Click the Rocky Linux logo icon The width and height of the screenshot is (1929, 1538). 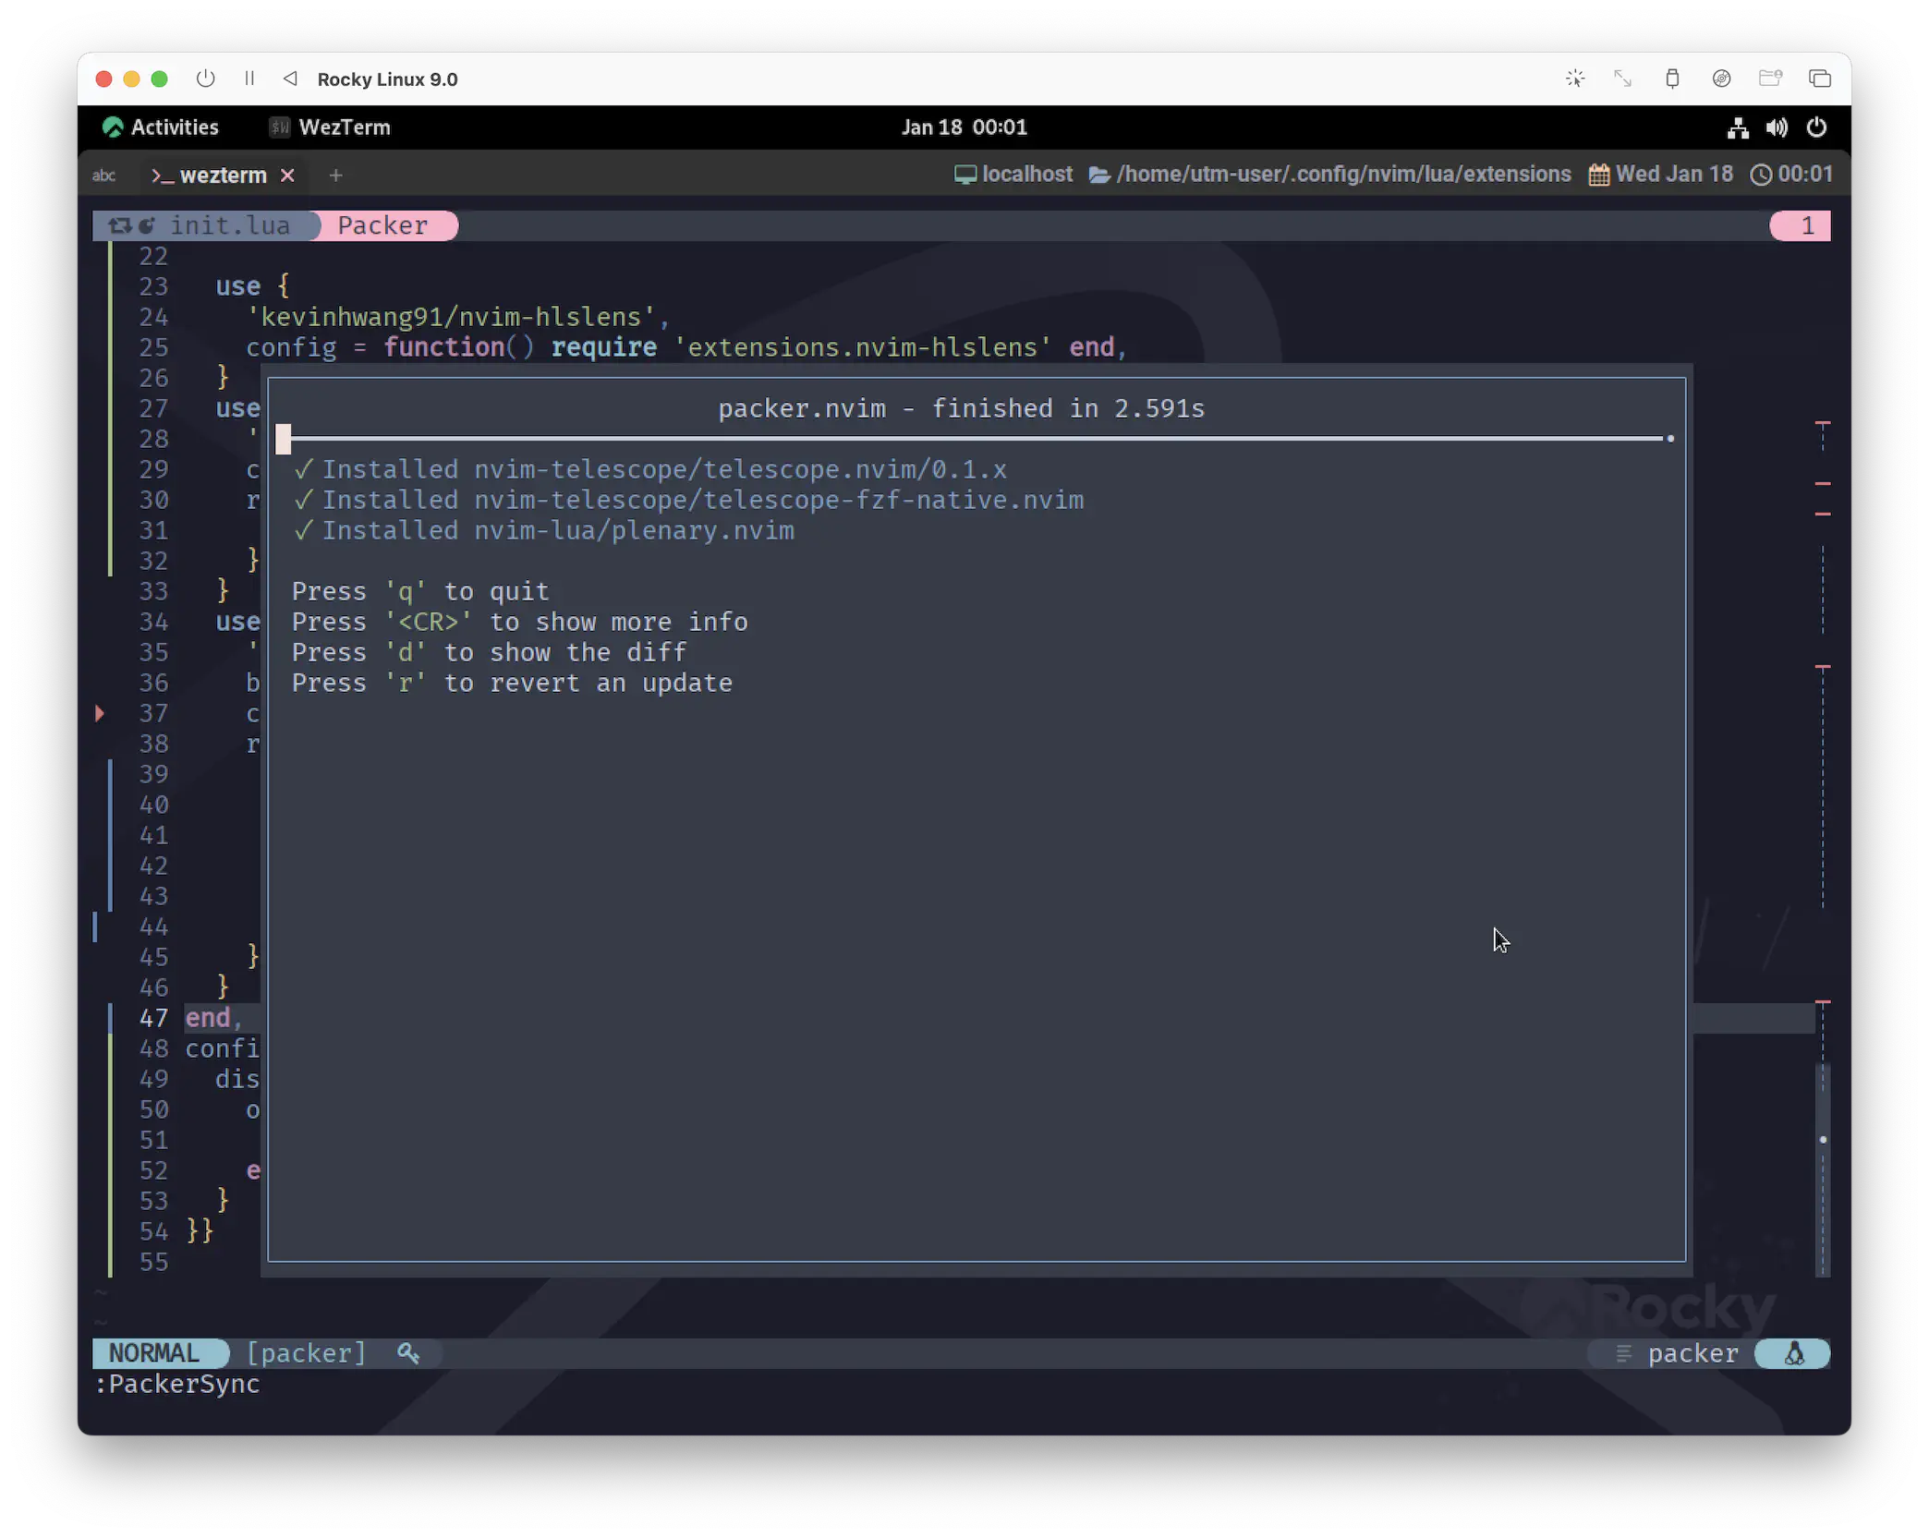click(x=110, y=127)
